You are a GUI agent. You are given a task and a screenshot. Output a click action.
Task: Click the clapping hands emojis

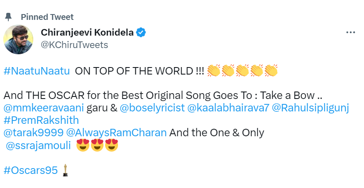[x=242, y=71]
